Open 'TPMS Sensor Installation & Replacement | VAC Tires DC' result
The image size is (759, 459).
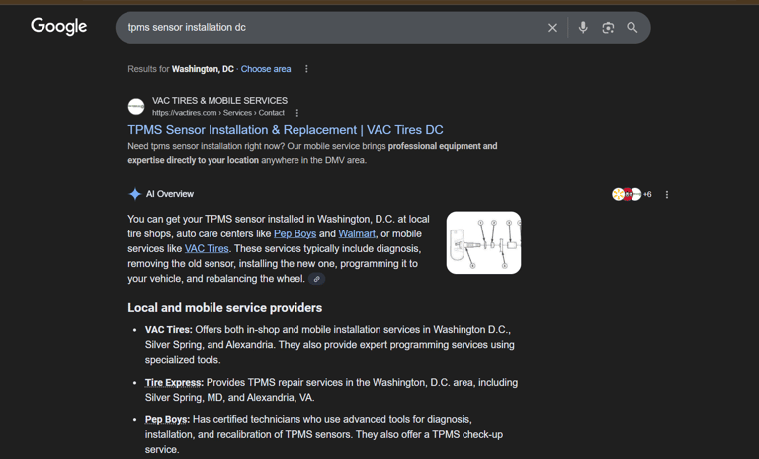(x=286, y=130)
